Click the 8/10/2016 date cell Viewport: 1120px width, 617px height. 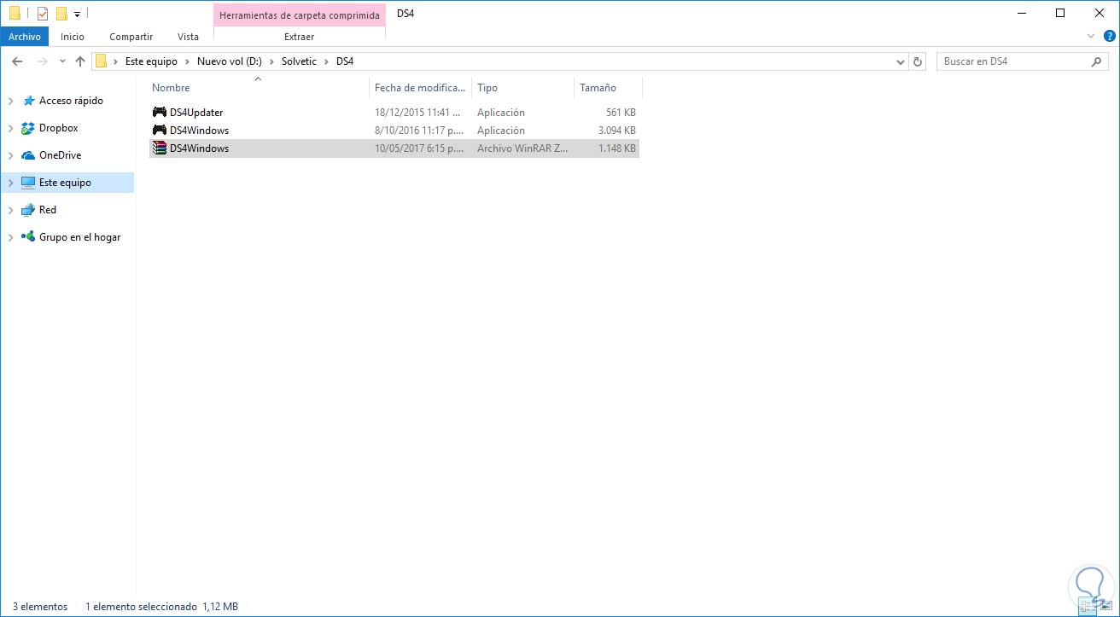[421, 131]
